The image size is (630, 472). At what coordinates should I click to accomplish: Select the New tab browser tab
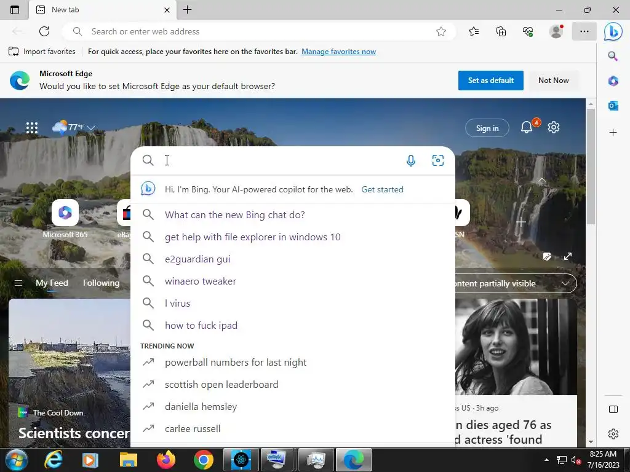pos(103,10)
